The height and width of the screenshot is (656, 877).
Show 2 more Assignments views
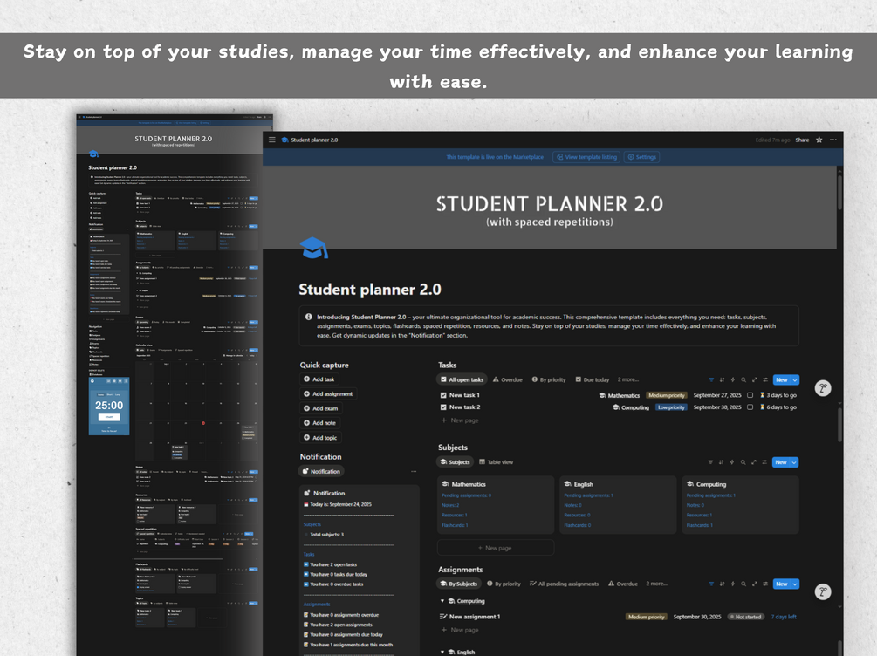656,584
